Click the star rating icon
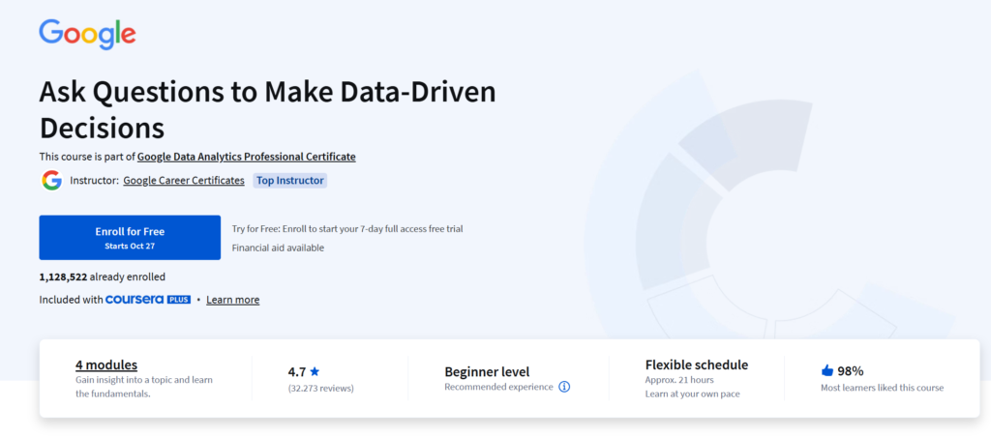 315,371
